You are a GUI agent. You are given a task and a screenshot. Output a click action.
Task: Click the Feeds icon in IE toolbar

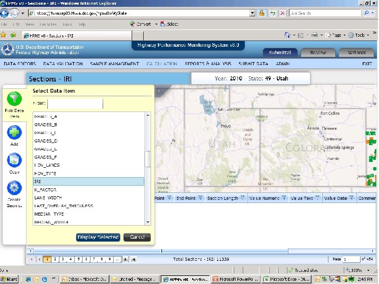click(301, 36)
